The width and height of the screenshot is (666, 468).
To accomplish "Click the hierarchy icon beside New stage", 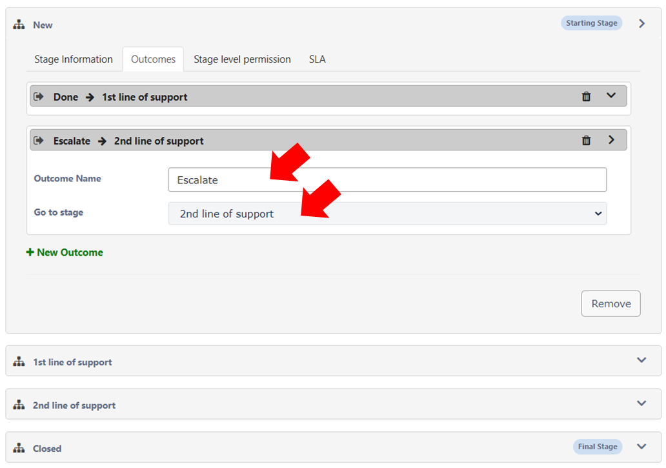I will tap(19, 25).
